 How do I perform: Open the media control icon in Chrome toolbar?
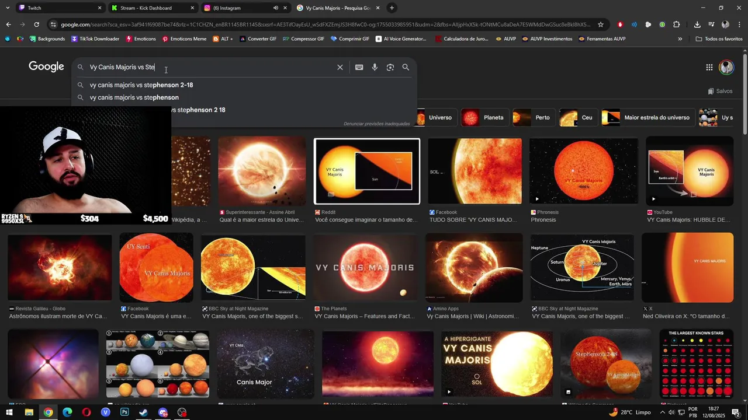[x=711, y=24]
